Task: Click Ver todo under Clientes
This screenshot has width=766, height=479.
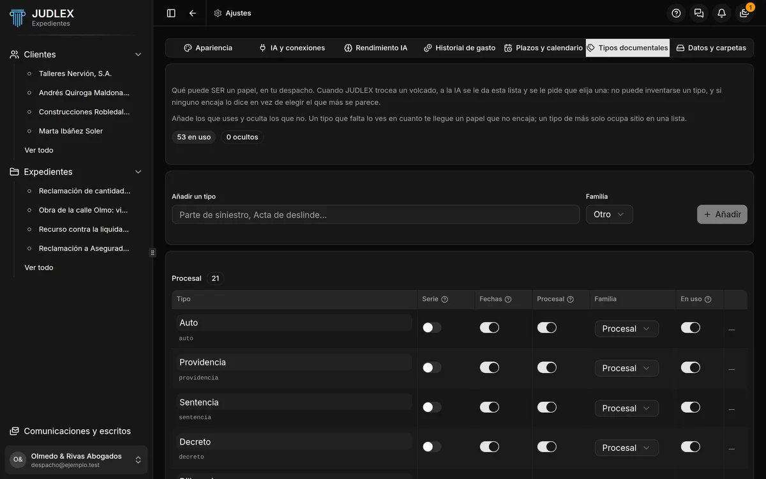Action: click(39, 150)
